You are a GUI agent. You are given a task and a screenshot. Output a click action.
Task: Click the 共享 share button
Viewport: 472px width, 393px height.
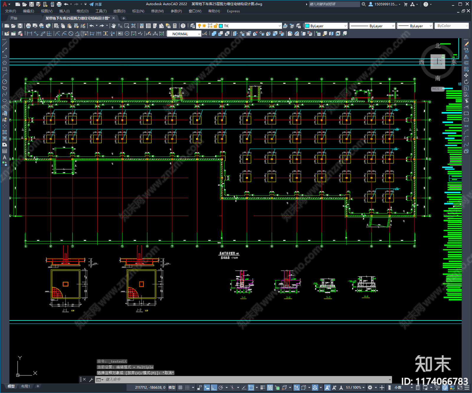tap(96, 4)
